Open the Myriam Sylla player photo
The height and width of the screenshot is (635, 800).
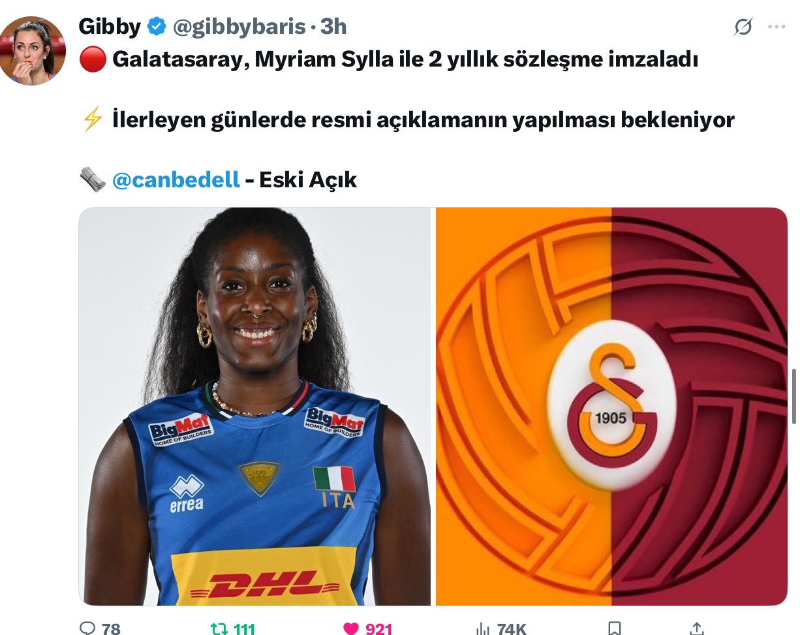tap(254, 407)
